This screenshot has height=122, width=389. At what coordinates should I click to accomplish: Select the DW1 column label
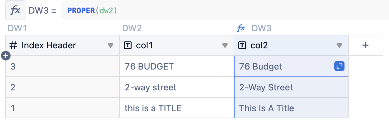point(17,28)
